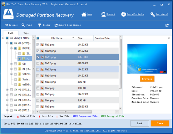Screen dimensions: 173x134
Task: Click the tree panel scroll down arrow
Action: pyautogui.click(x=34, y=112)
